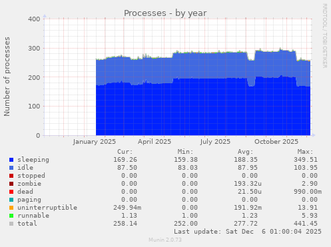The image size is (331, 247).
Task: Click runnable maximum value 5.93
Action: (310, 216)
